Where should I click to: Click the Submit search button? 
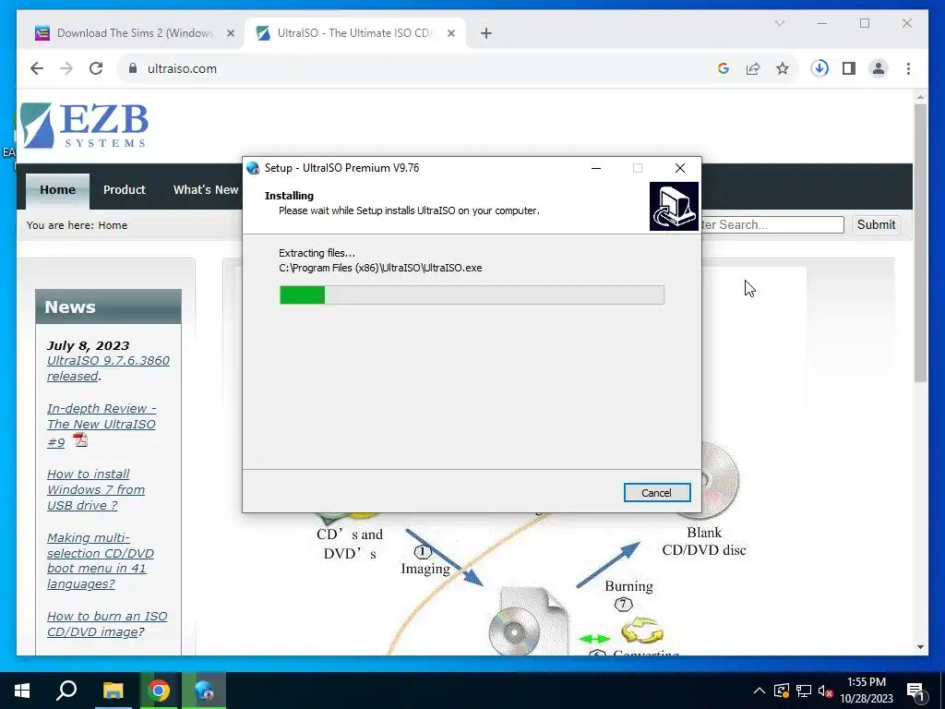point(877,225)
